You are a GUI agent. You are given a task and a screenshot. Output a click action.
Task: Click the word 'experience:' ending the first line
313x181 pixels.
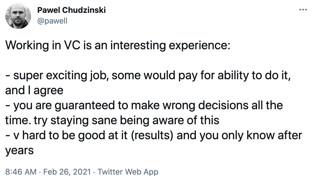point(200,46)
